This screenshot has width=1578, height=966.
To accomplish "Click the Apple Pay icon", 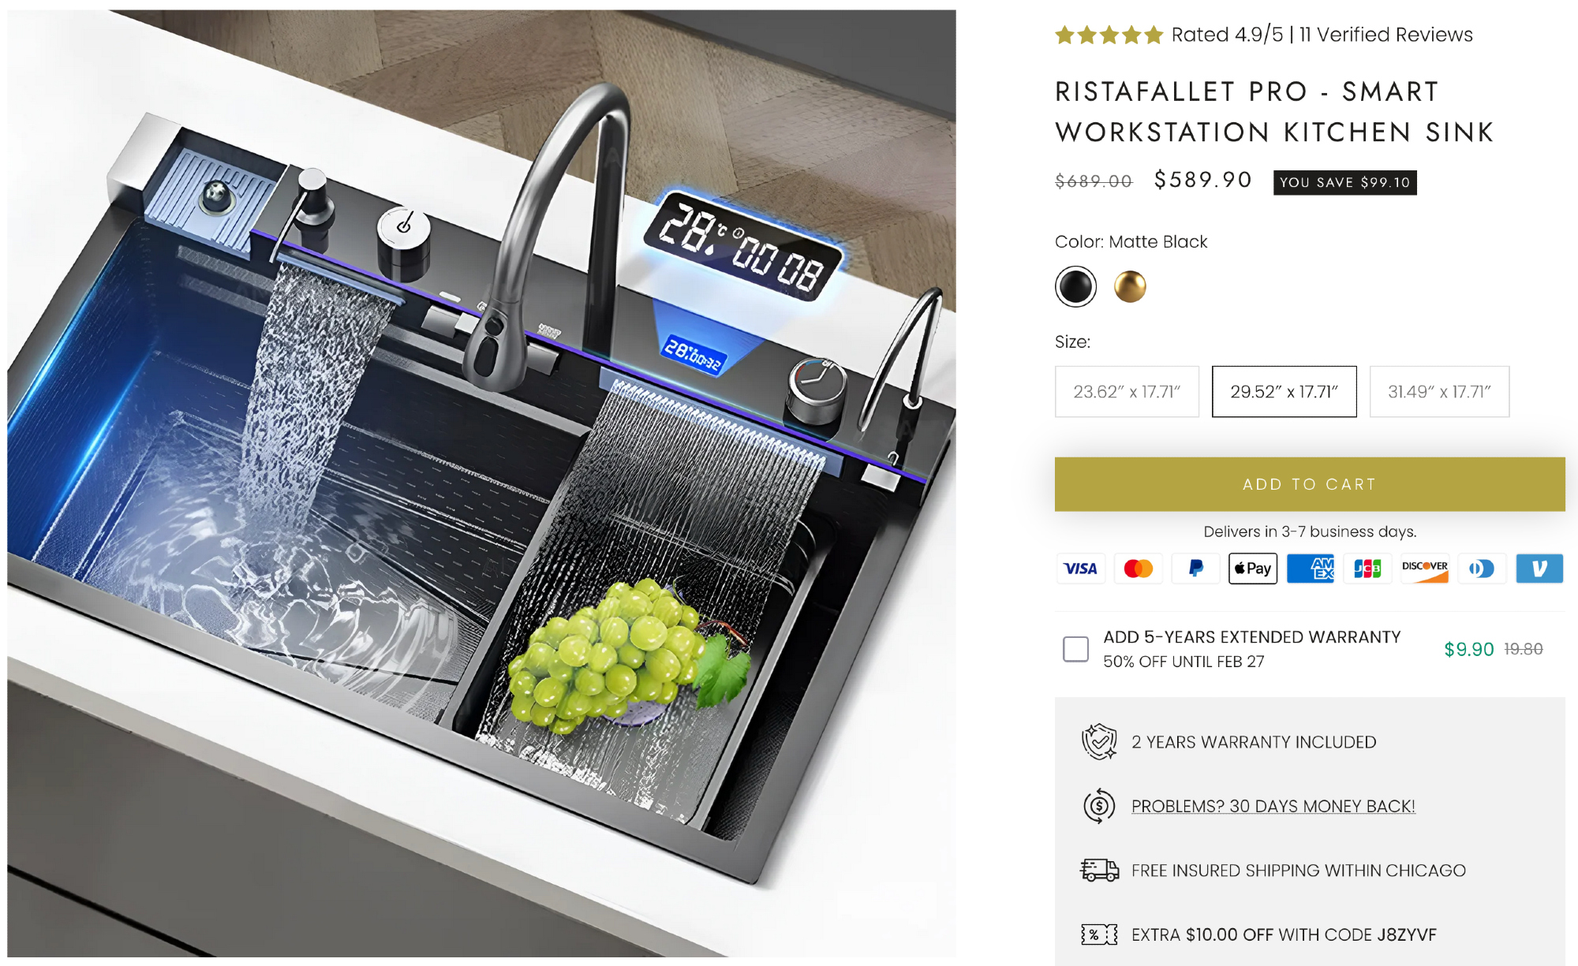I will pos(1253,569).
